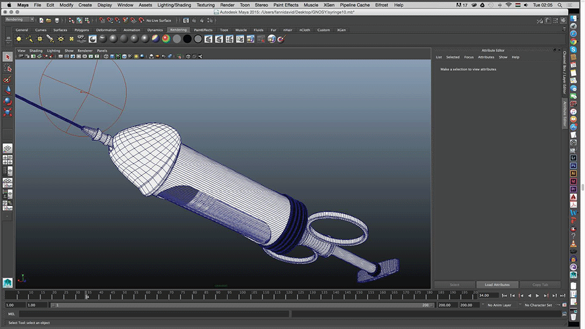Screen dimensions: 585x329
Task: Toggle snap to view planes magnet
Action: click(x=133, y=20)
